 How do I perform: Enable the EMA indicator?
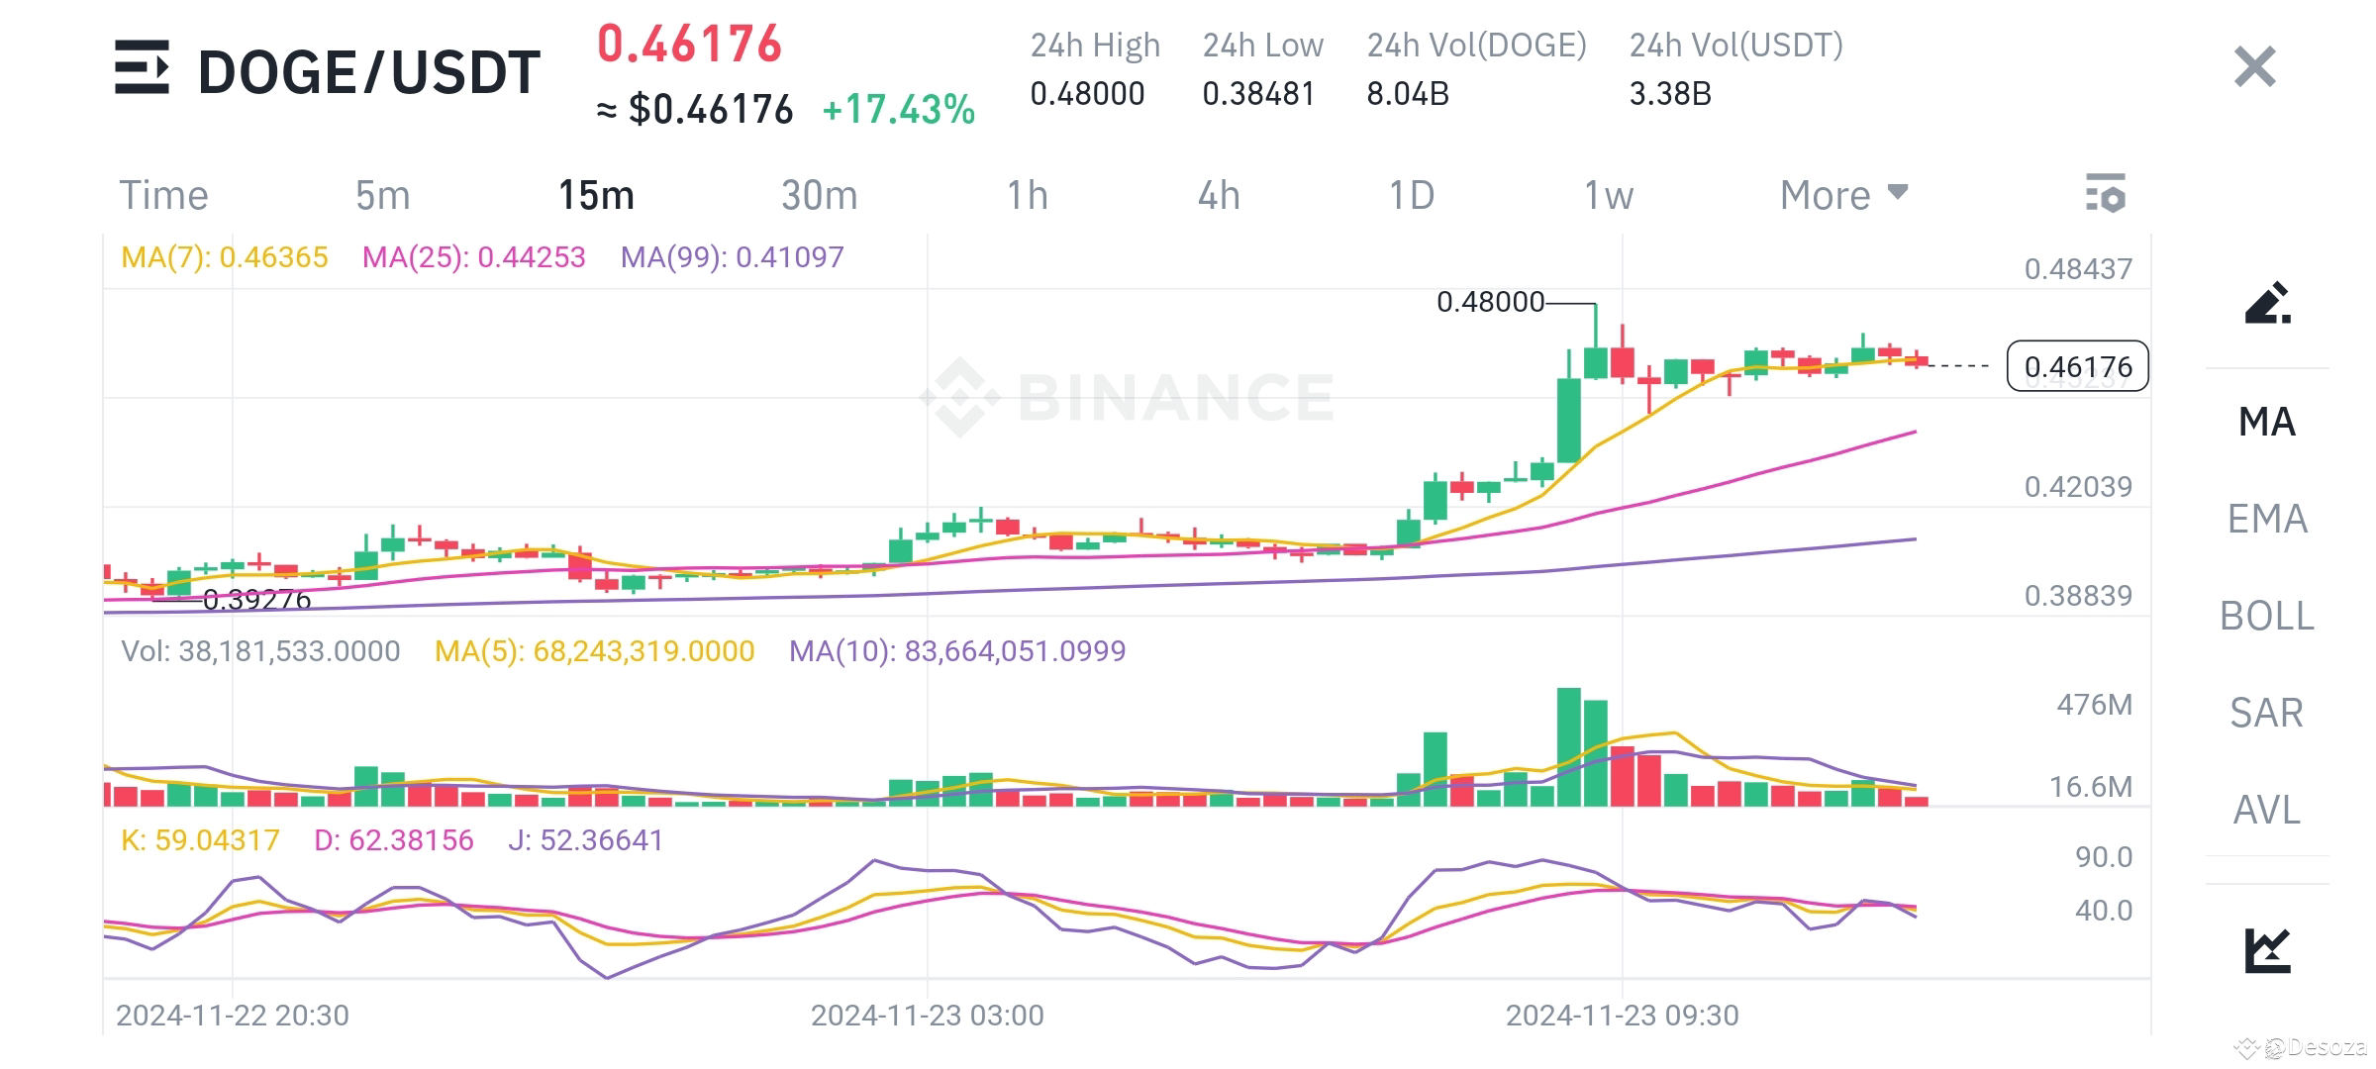point(2267,519)
